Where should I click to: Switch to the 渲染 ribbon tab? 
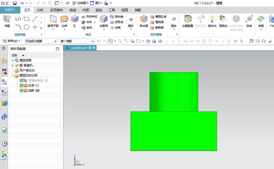coord(99,10)
